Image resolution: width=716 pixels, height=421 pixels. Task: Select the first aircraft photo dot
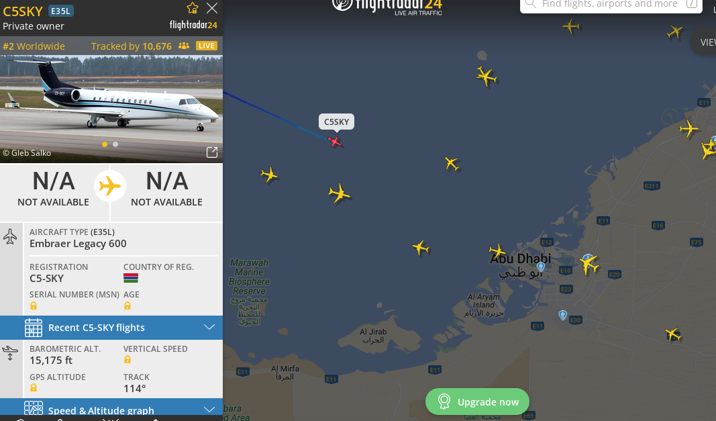[x=105, y=144]
